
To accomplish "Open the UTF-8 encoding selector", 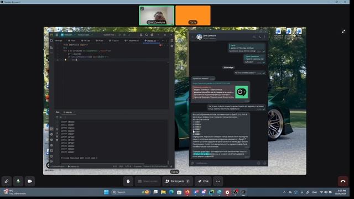I will [x=128, y=166].
